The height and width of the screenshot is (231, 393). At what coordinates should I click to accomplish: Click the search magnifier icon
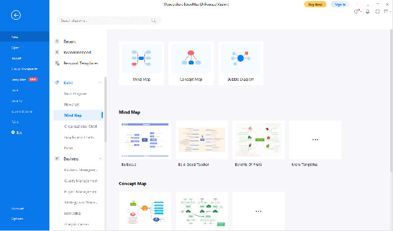(x=153, y=20)
